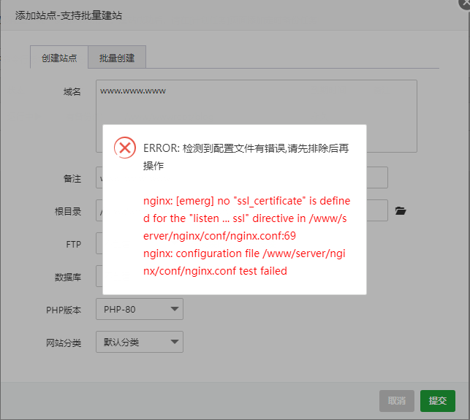
Task: Click the 根目录 path input field
Action: click(x=242, y=210)
